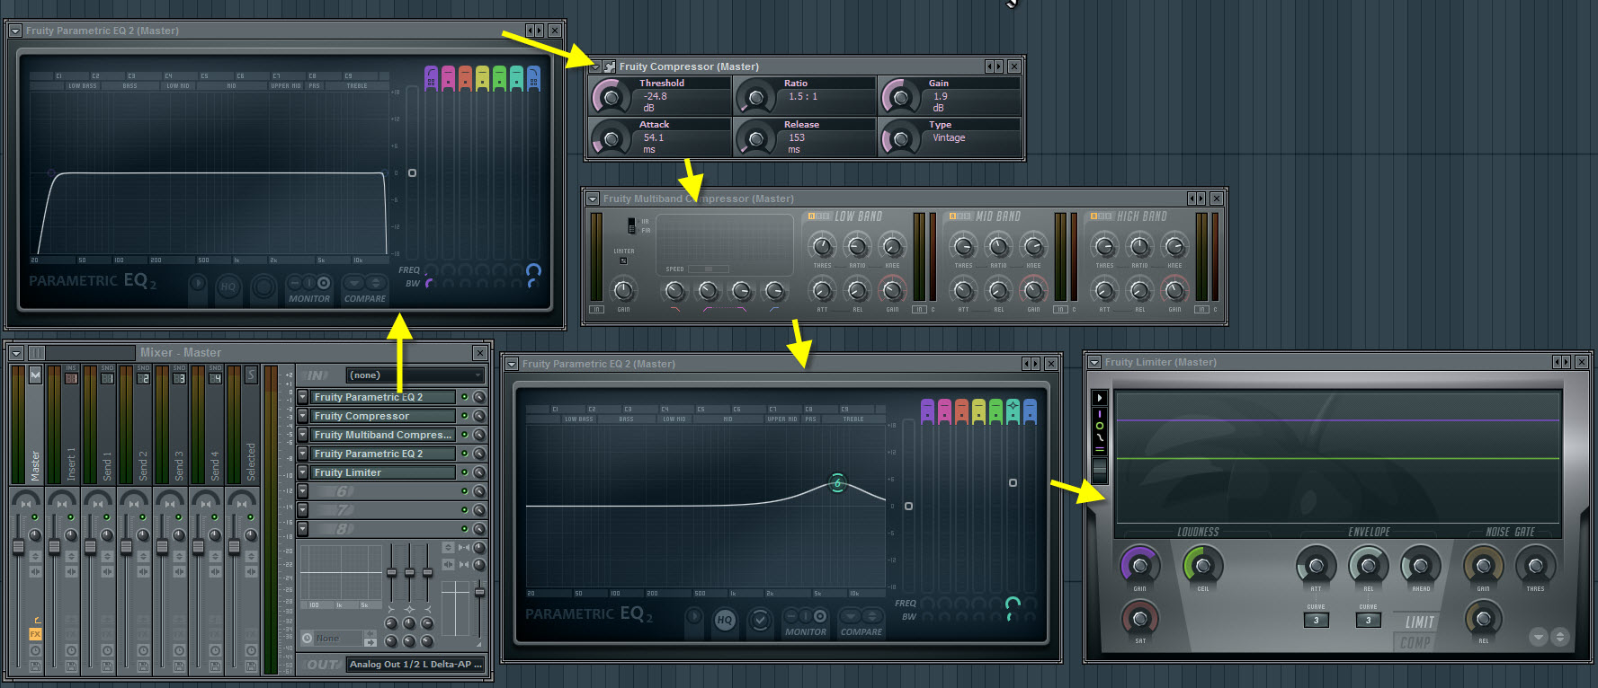Viewport: 1598px width, 688px height.
Task: Click the SPEED slider in Multiband Compressor
Action: click(708, 269)
